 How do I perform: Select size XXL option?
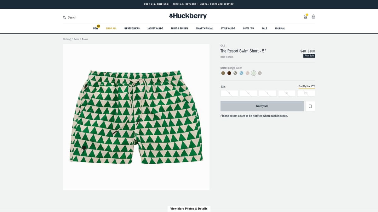tap(306, 93)
